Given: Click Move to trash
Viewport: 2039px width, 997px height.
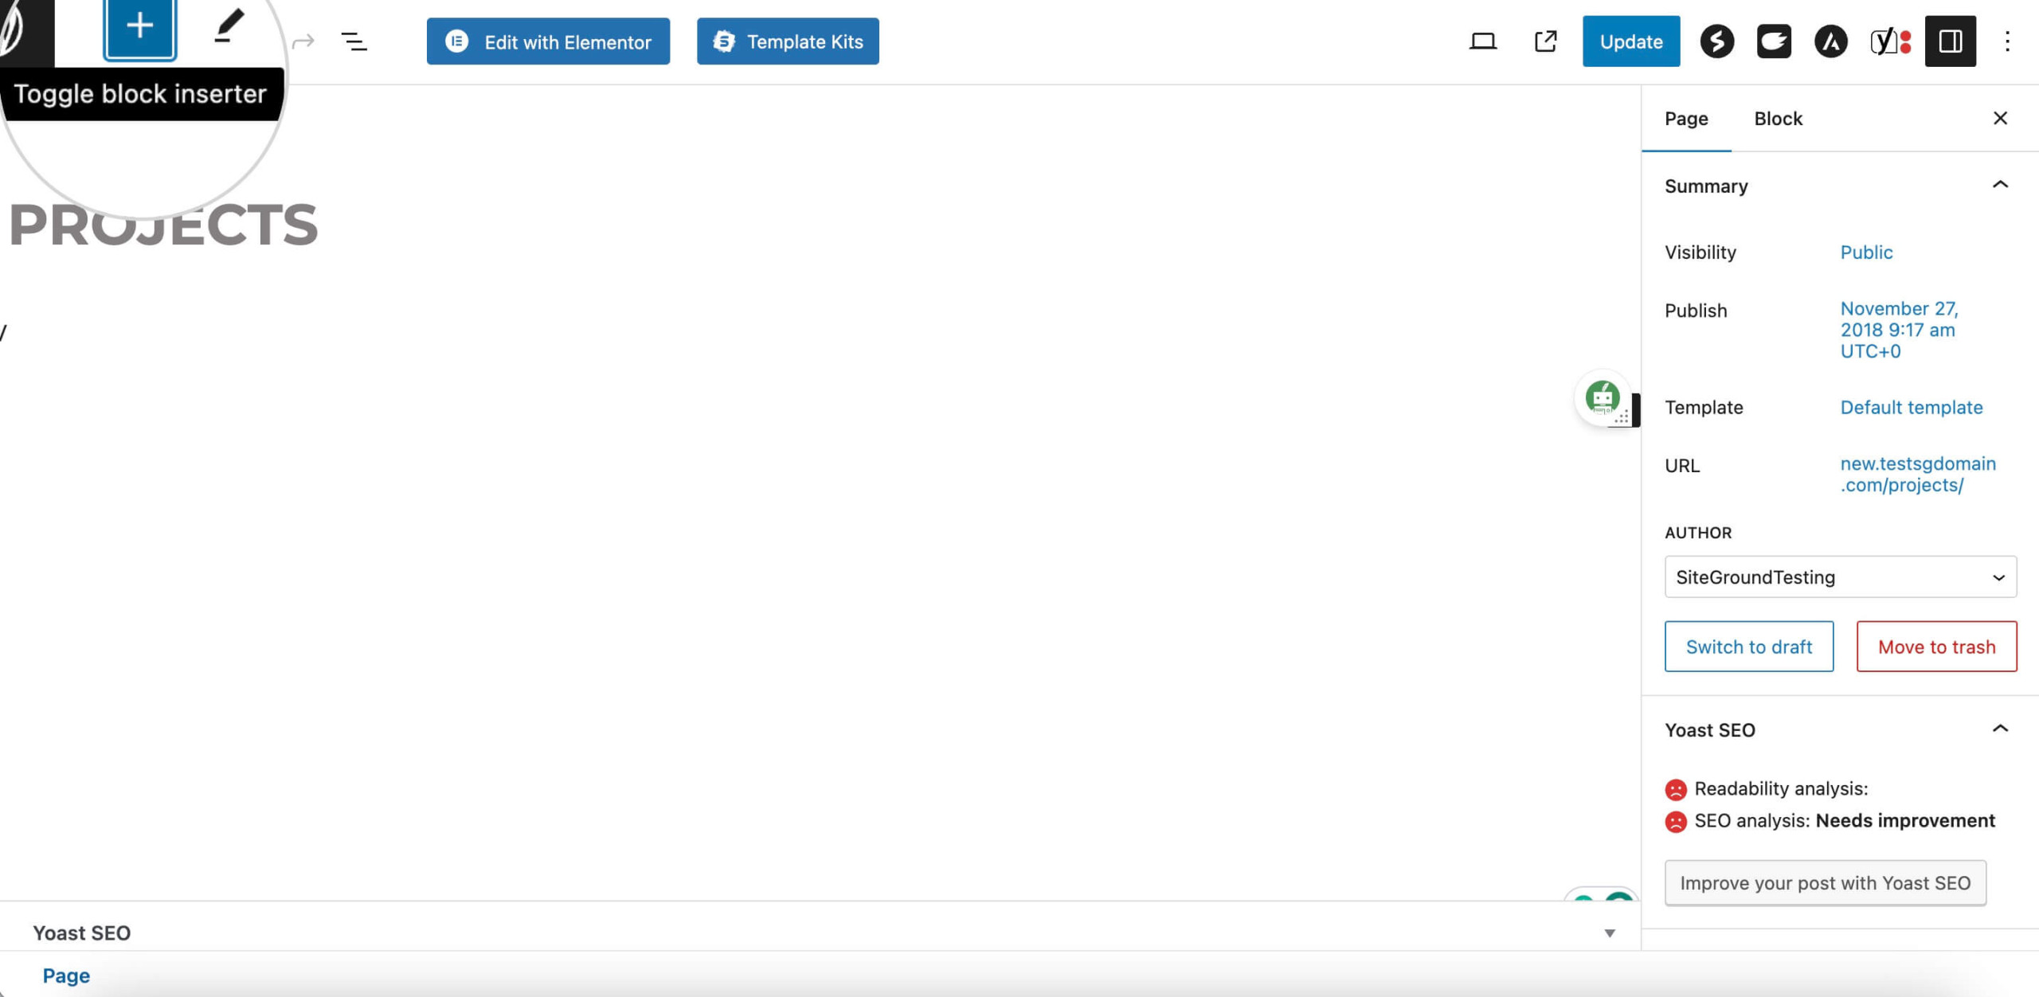Looking at the screenshot, I should 1936,647.
